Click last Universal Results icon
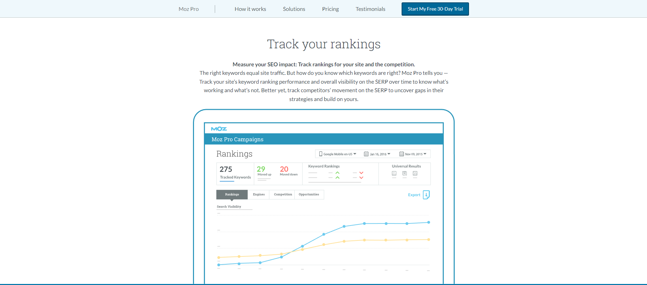The height and width of the screenshot is (285, 647). (x=415, y=173)
